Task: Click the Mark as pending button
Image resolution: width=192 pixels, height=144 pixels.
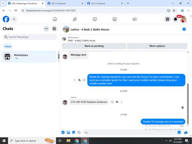Action: click(x=94, y=46)
